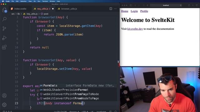Open the Run menu
Viewport: 200px width, 112px height.
pos(39,1)
